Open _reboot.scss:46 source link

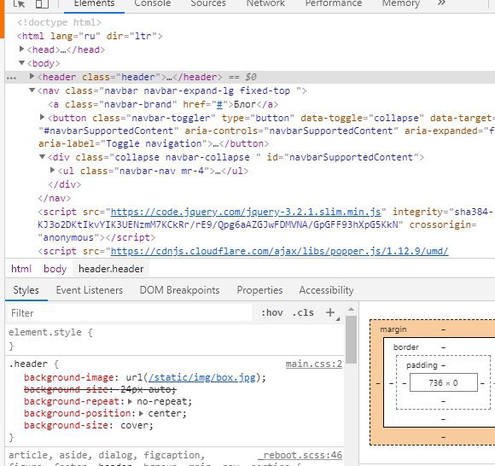point(300,455)
